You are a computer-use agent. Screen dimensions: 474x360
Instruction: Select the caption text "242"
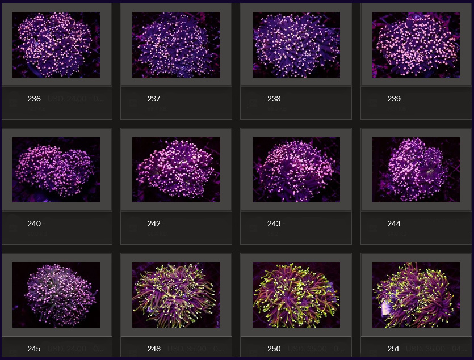coord(154,223)
